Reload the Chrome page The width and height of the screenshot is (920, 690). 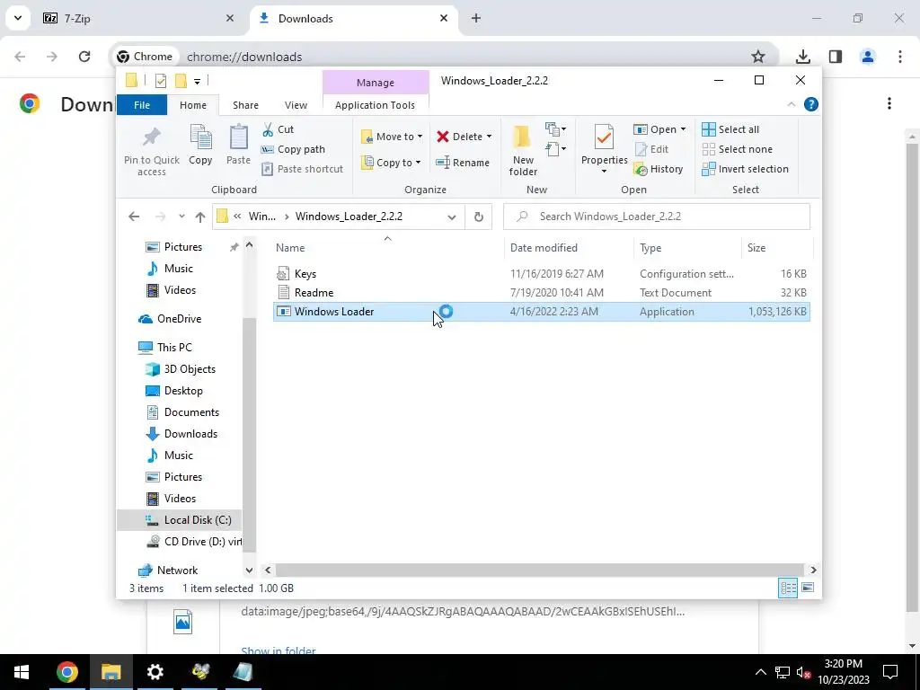(x=84, y=57)
